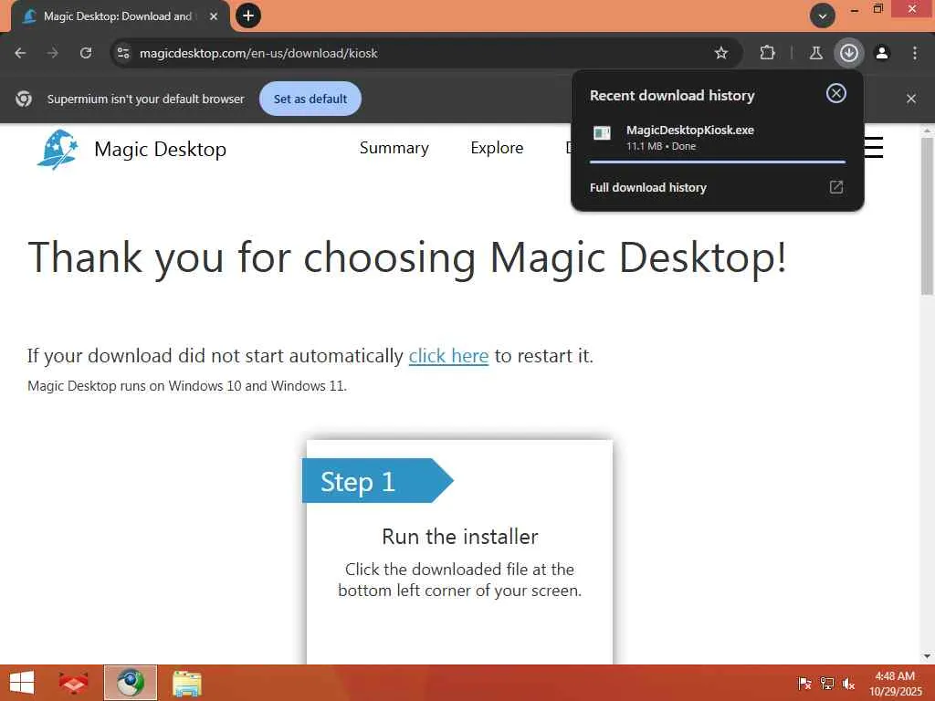This screenshot has width=935, height=701.
Task: Open File Explorer from the taskbar
Action: tap(187, 683)
